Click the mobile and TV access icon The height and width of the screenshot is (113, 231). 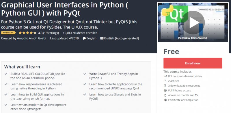165,95
